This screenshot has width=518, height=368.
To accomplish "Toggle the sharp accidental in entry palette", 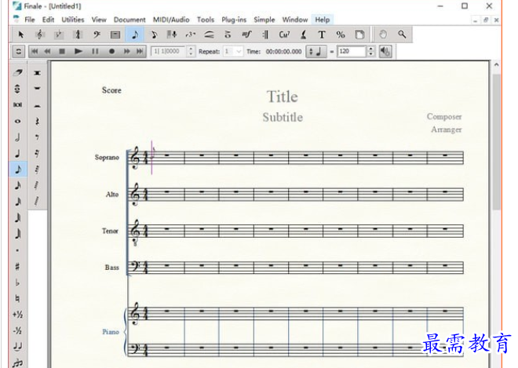I will tap(17, 266).
